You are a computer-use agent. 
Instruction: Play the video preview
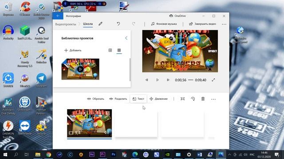click(x=158, y=80)
